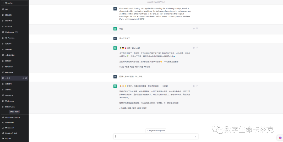This screenshot has height=142, width=283.
Task: Thumbs down the 三亚 travel response
Action: [x=197, y=48]
